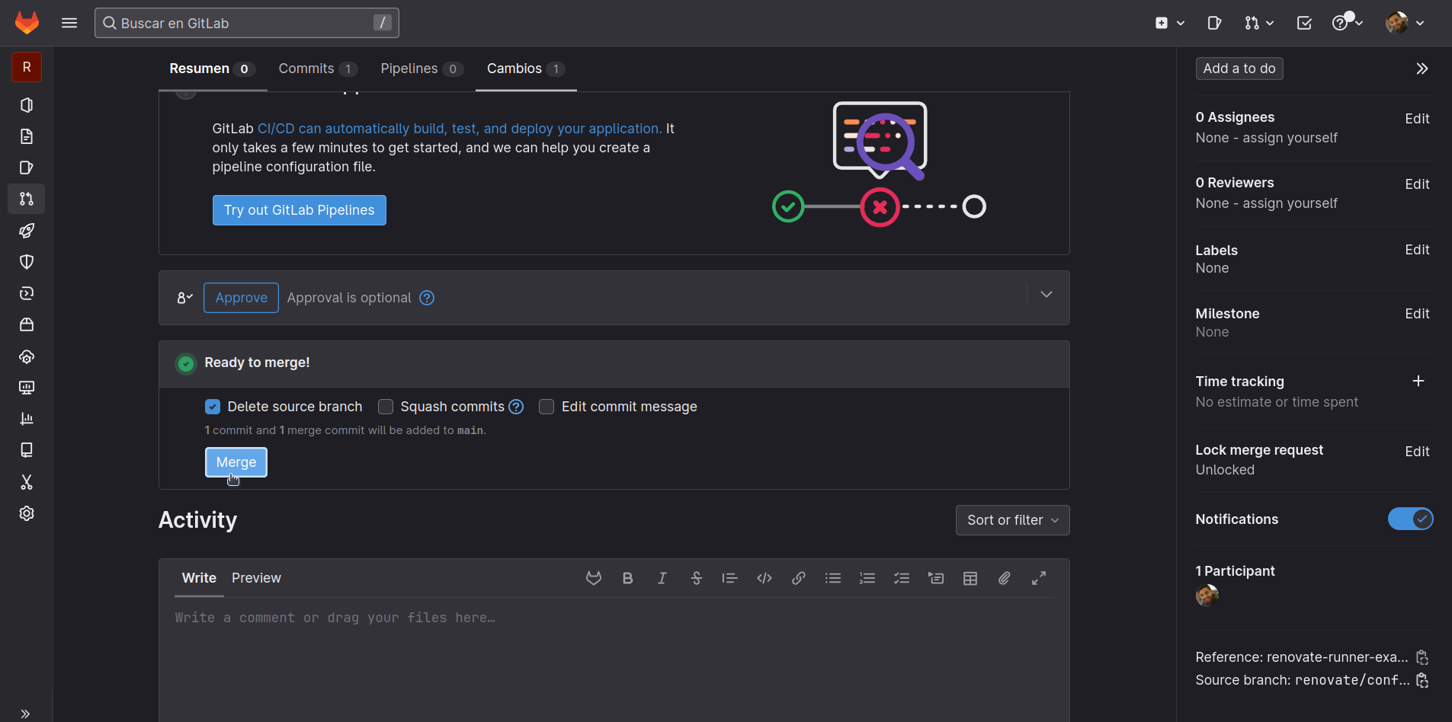Open the Sort or filter dropdown
The height and width of the screenshot is (722, 1452).
click(x=1013, y=520)
